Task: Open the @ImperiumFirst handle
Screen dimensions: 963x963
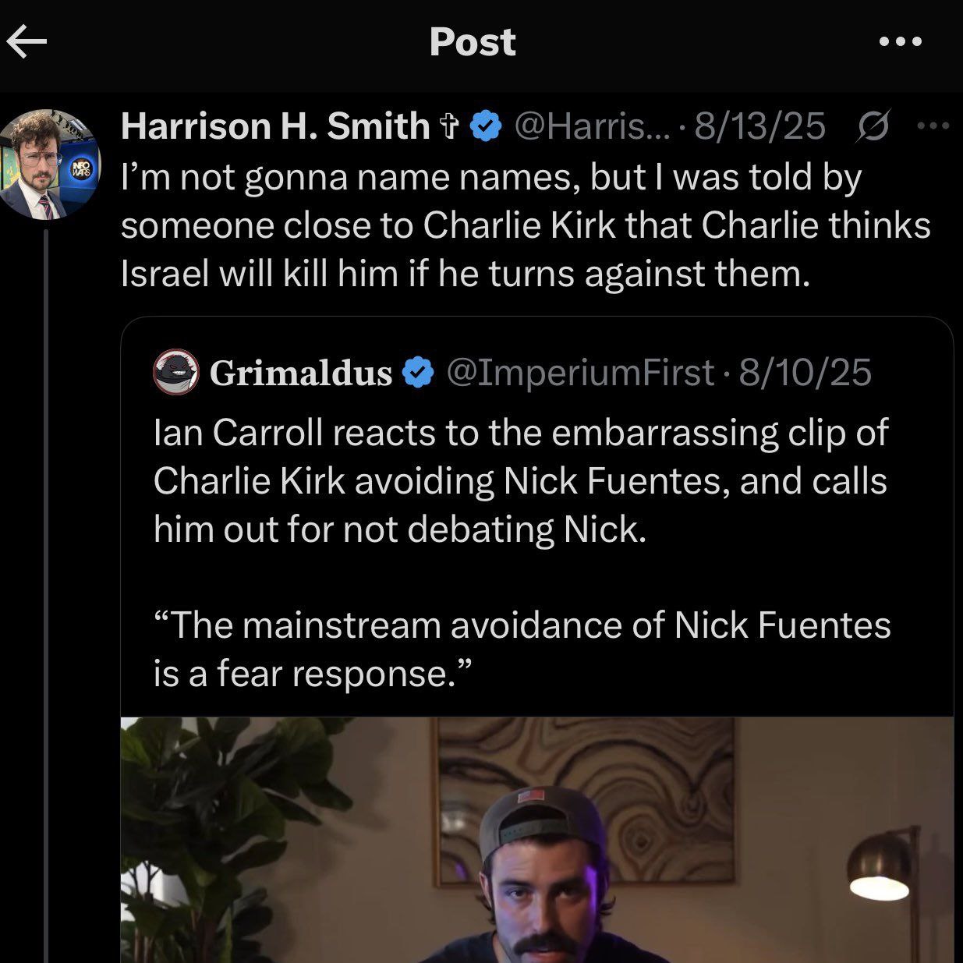Action: click(x=579, y=373)
